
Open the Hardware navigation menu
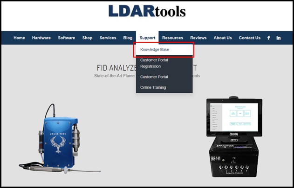41,38
